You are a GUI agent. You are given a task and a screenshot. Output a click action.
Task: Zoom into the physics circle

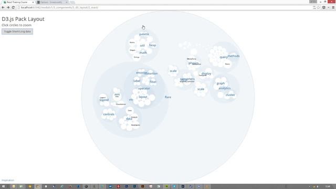pos(193,63)
